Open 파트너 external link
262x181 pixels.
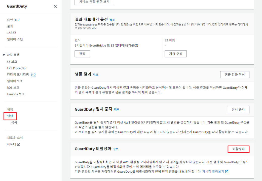[11, 144]
